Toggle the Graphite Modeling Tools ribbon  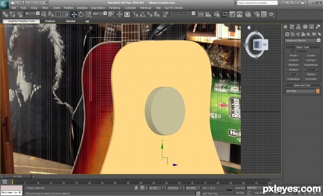click(x=224, y=14)
